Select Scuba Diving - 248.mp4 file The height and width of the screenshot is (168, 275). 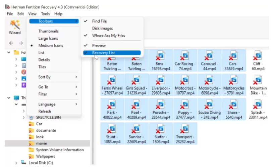point(209,109)
